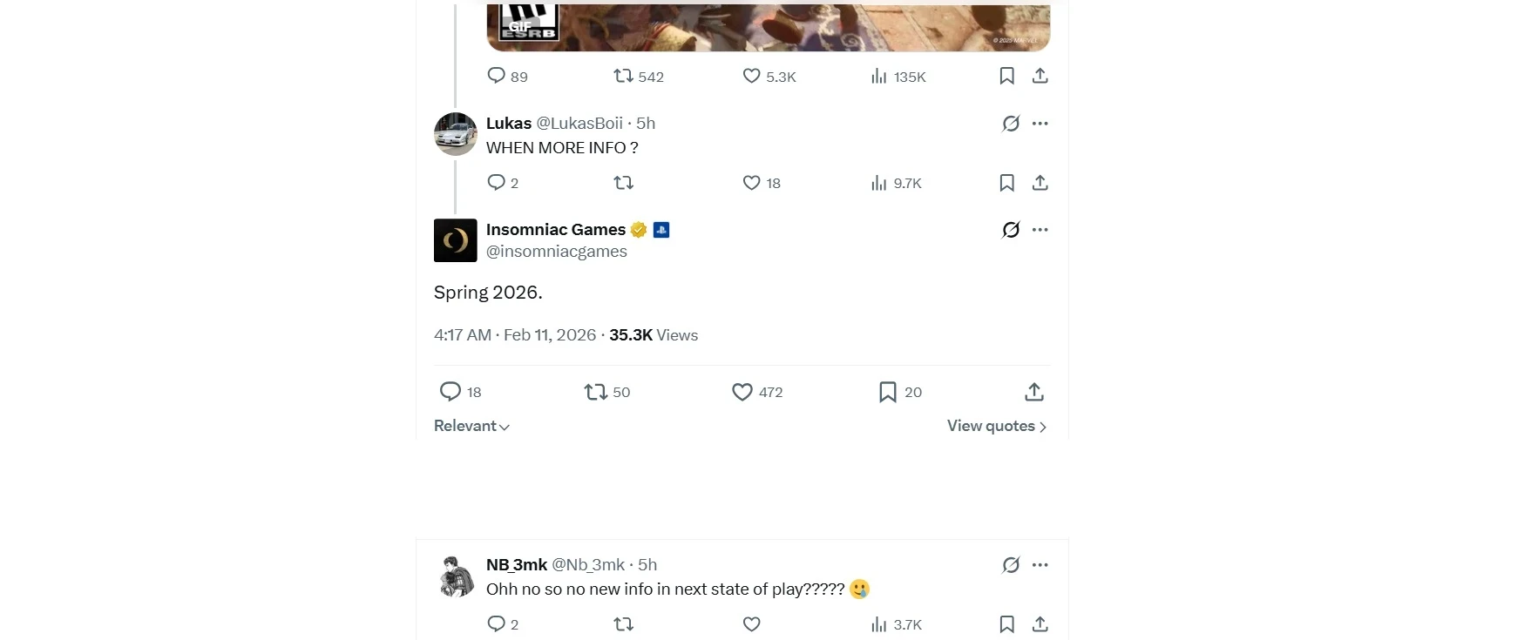Open the more options menu on Lukas's reply
This screenshot has height=640, width=1531.
click(x=1040, y=124)
